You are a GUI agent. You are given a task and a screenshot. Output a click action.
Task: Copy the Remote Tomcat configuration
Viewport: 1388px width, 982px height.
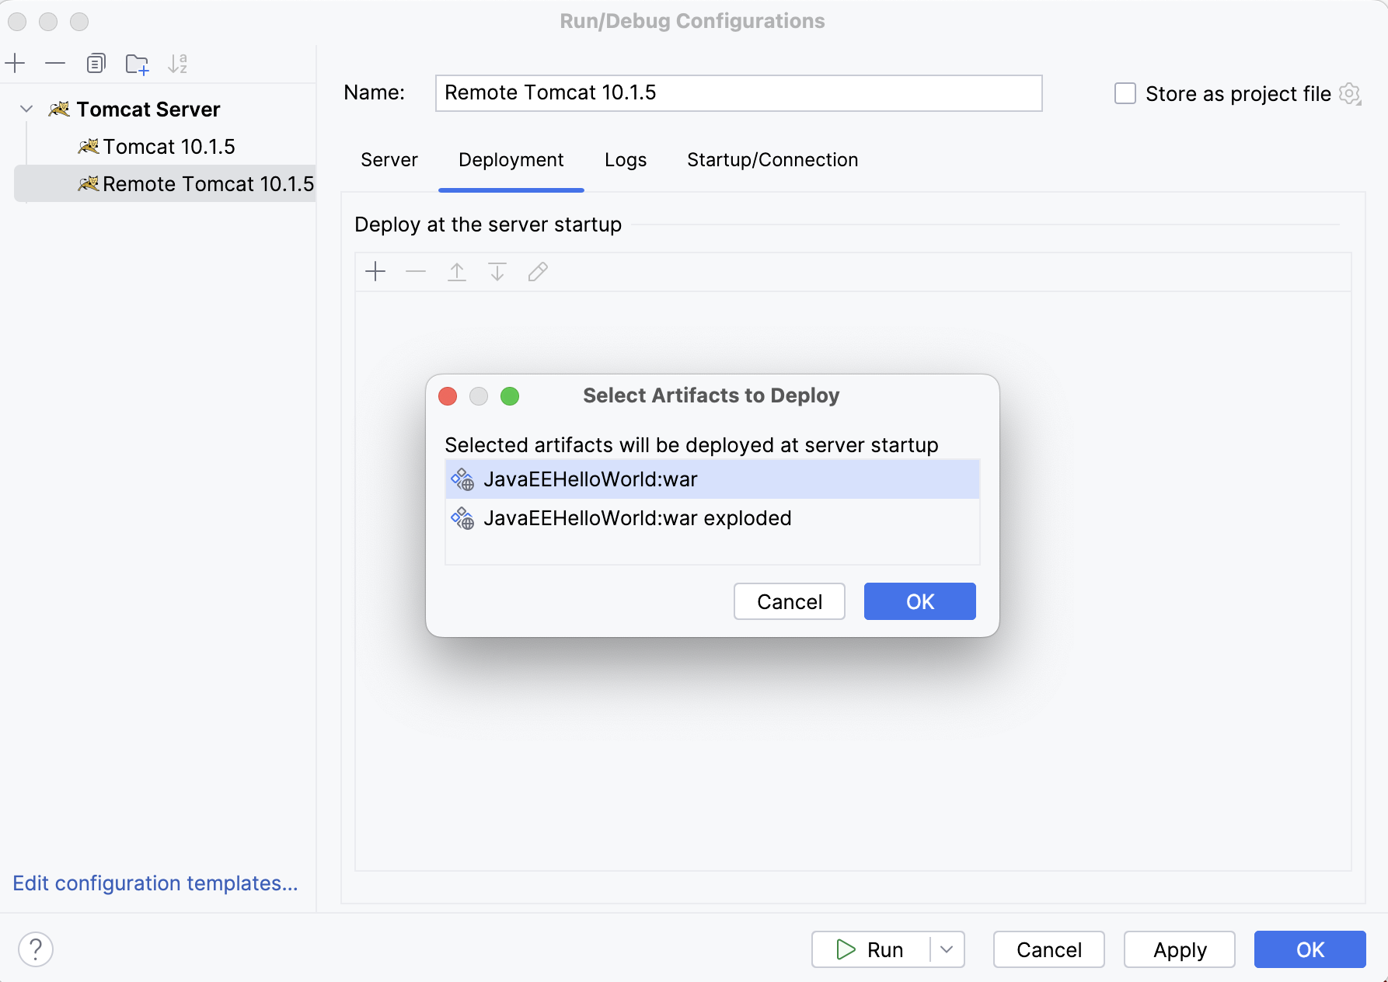pos(96,63)
